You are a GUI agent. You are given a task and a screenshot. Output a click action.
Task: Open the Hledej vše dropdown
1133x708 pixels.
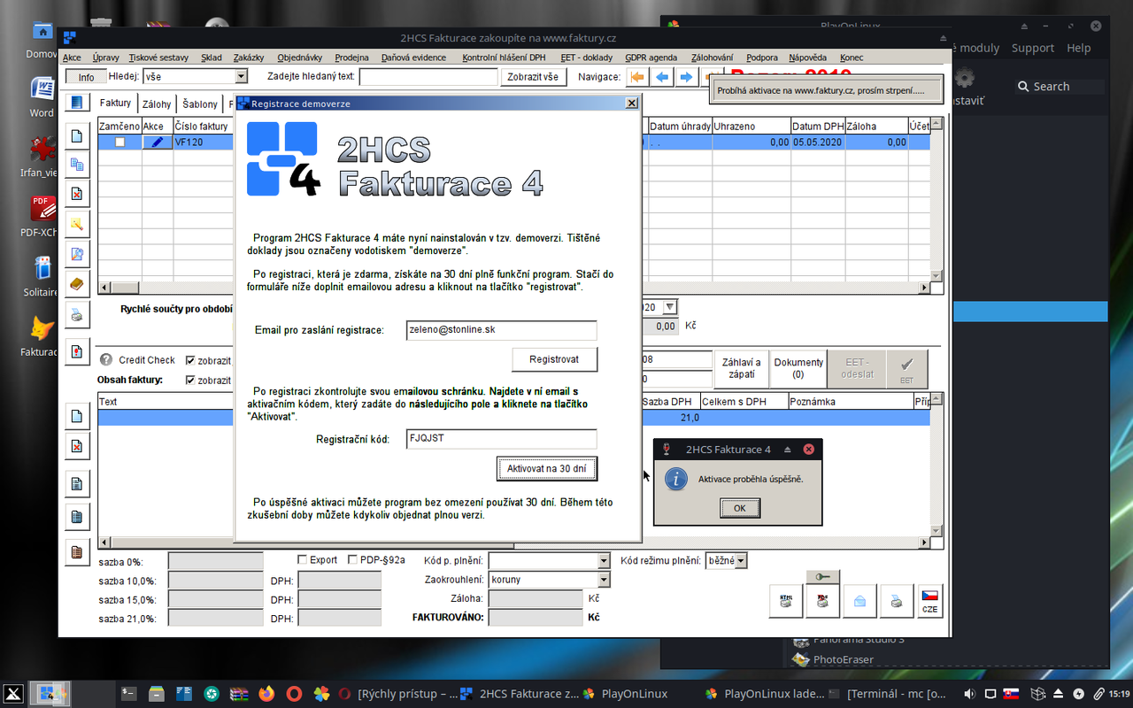(241, 77)
